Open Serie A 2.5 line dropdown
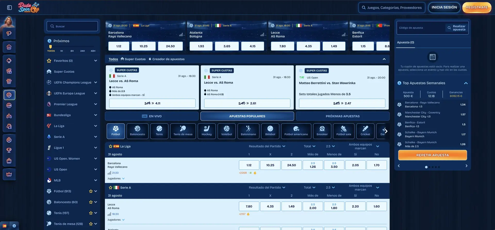Viewport: 495px width, 230px height. [331, 187]
